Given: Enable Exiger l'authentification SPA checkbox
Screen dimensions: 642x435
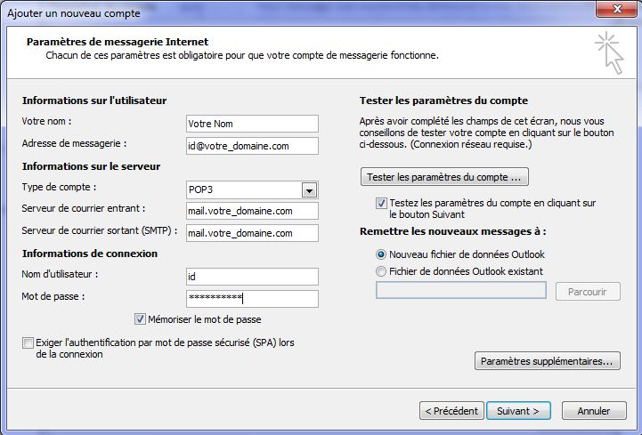Looking at the screenshot, I should (x=28, y=342).
